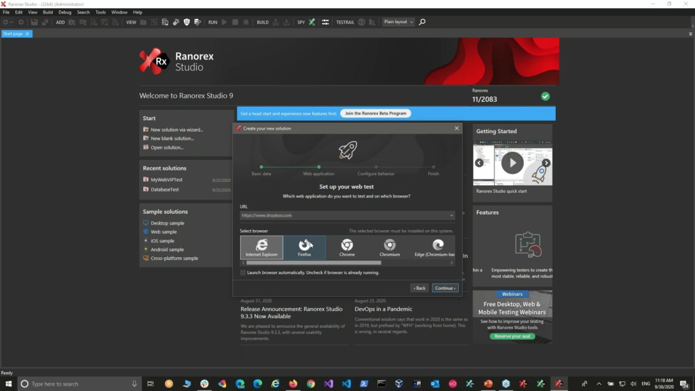
Task: Click the browser list horizontal scrollbar
Action: coord(314,263)
